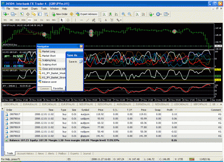
Task: Select the text label tool
Action: [112, 20]
